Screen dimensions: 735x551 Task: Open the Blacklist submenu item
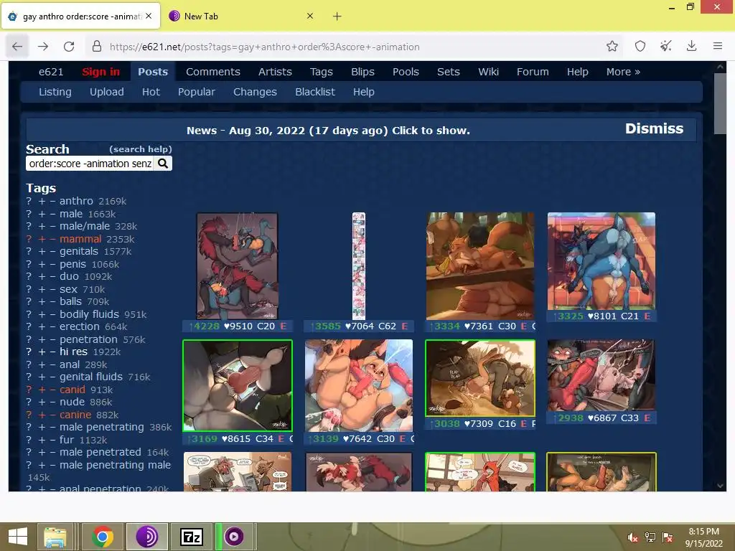coord(315,92)
